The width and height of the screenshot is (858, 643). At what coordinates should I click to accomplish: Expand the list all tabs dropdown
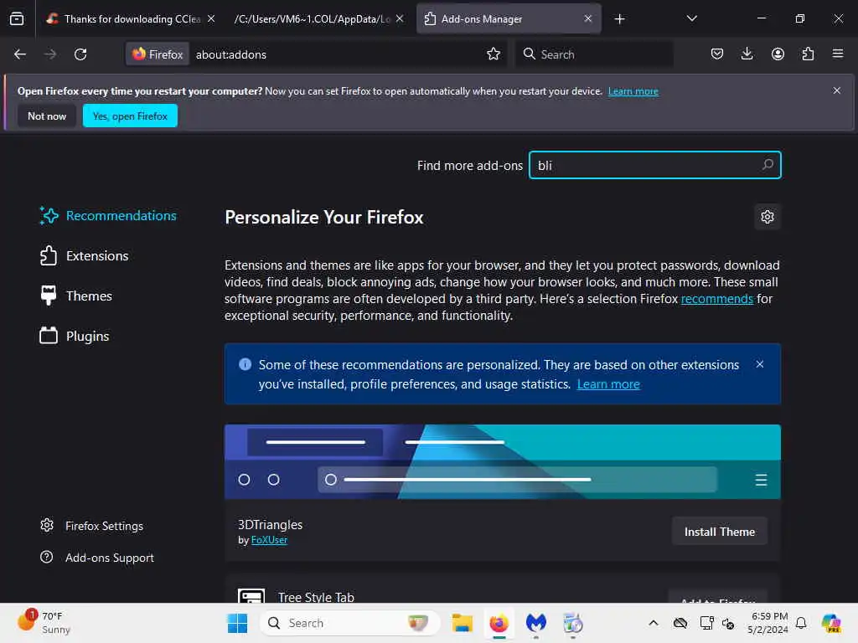coord(691,18)
